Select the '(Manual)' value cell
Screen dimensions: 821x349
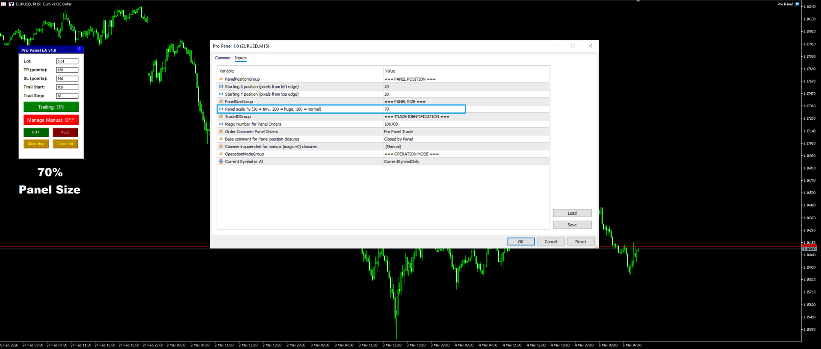(x=466, y=147)
